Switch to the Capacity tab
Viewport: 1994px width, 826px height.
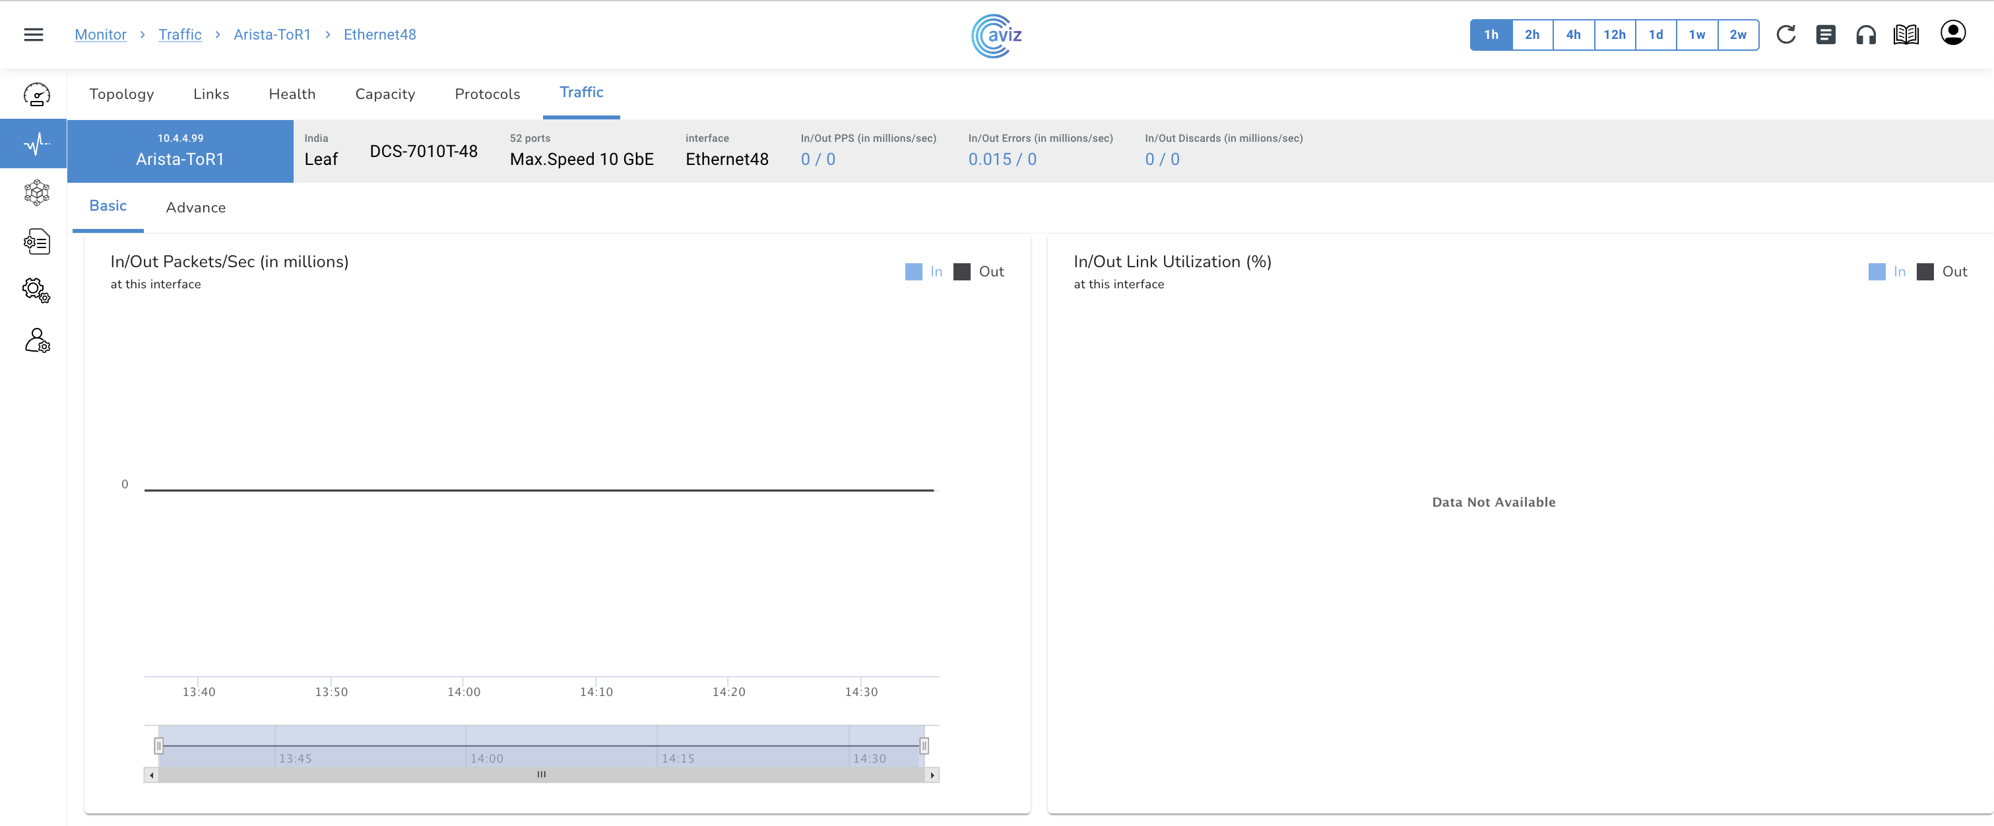(x=385, y=94)
